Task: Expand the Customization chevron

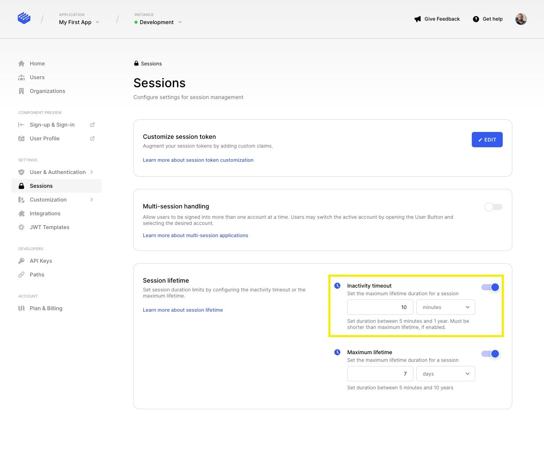Action: (x=92, y=200)
